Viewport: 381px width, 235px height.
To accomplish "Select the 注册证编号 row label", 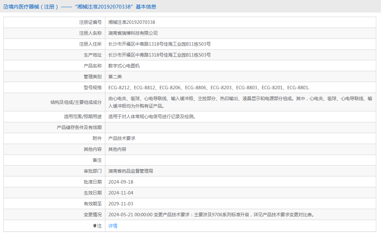I will 90,22.
